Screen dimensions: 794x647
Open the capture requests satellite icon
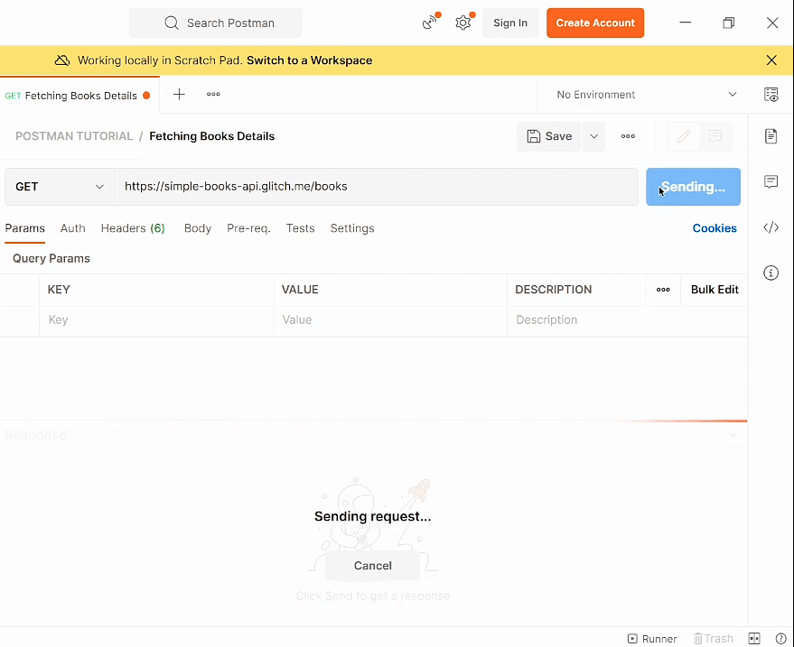(430, 23)
